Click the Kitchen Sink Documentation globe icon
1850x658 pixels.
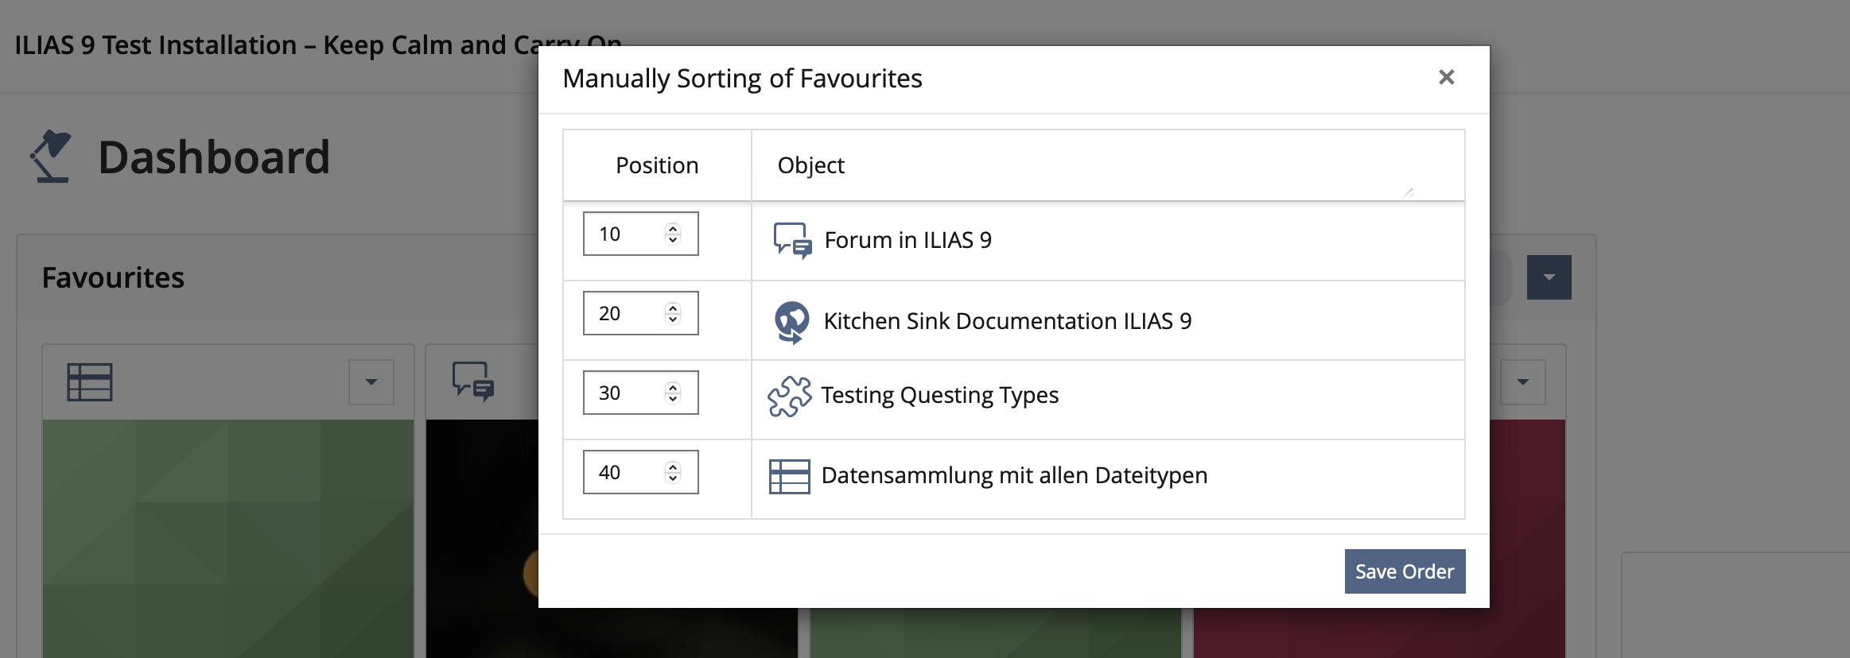click(x=791, y=321)
